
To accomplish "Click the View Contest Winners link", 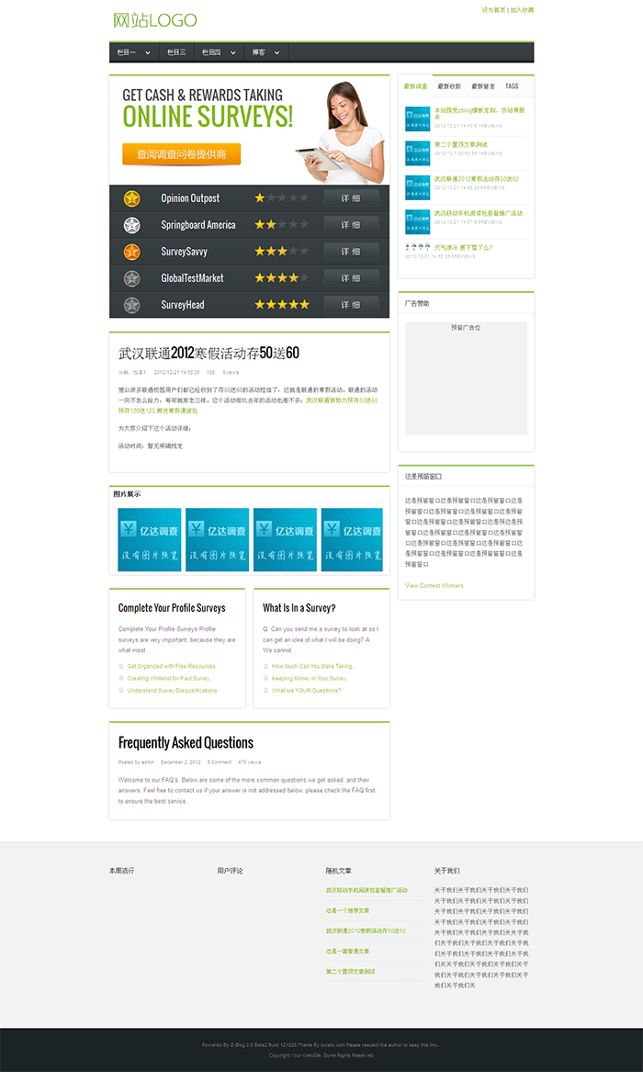I will coord(434,586).
